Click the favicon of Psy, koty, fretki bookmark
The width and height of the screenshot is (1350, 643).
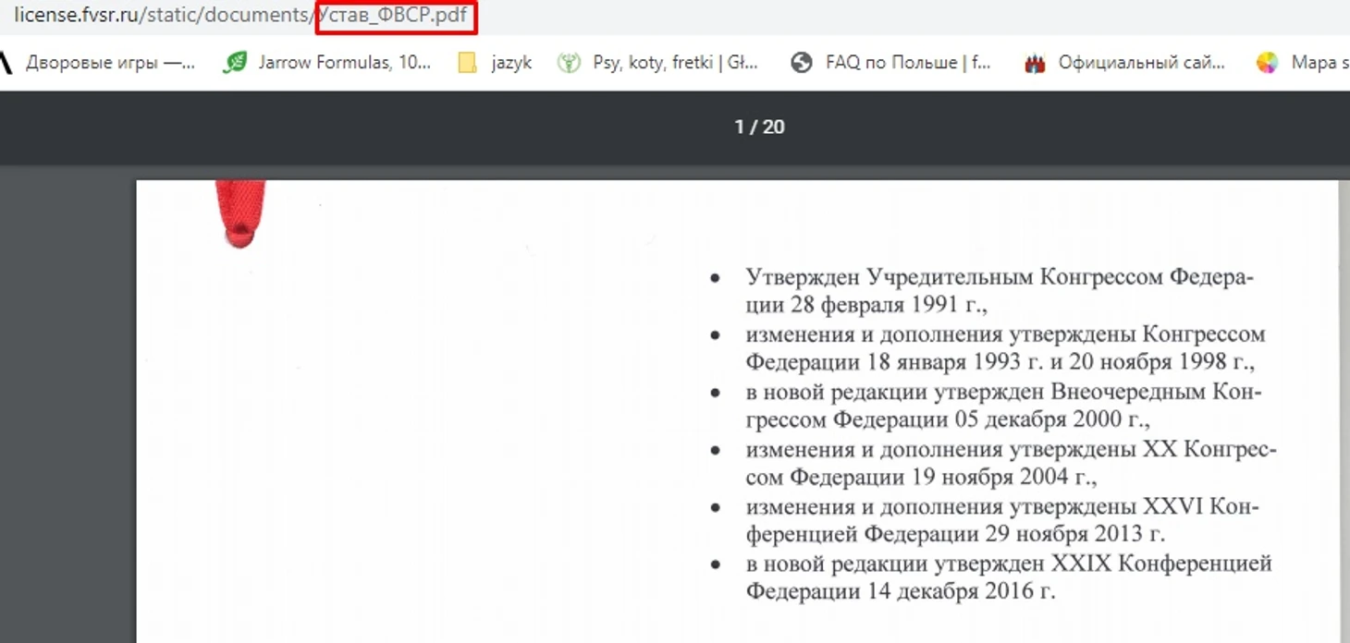569,63
